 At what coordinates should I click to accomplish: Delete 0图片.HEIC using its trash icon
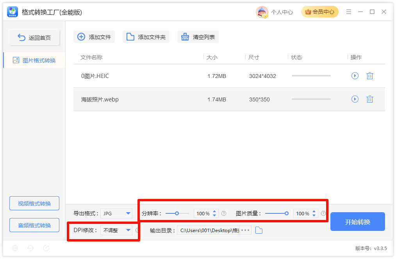[x=370, y=76]
